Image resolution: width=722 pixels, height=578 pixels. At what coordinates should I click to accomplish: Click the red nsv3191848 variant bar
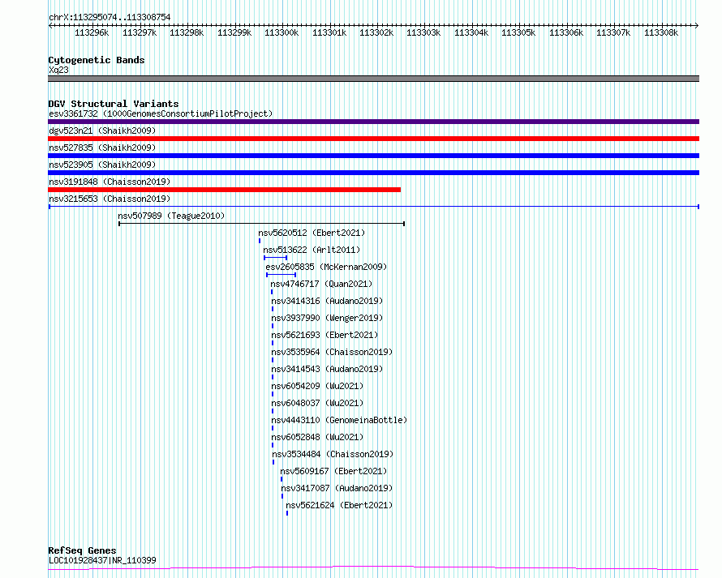224,190
